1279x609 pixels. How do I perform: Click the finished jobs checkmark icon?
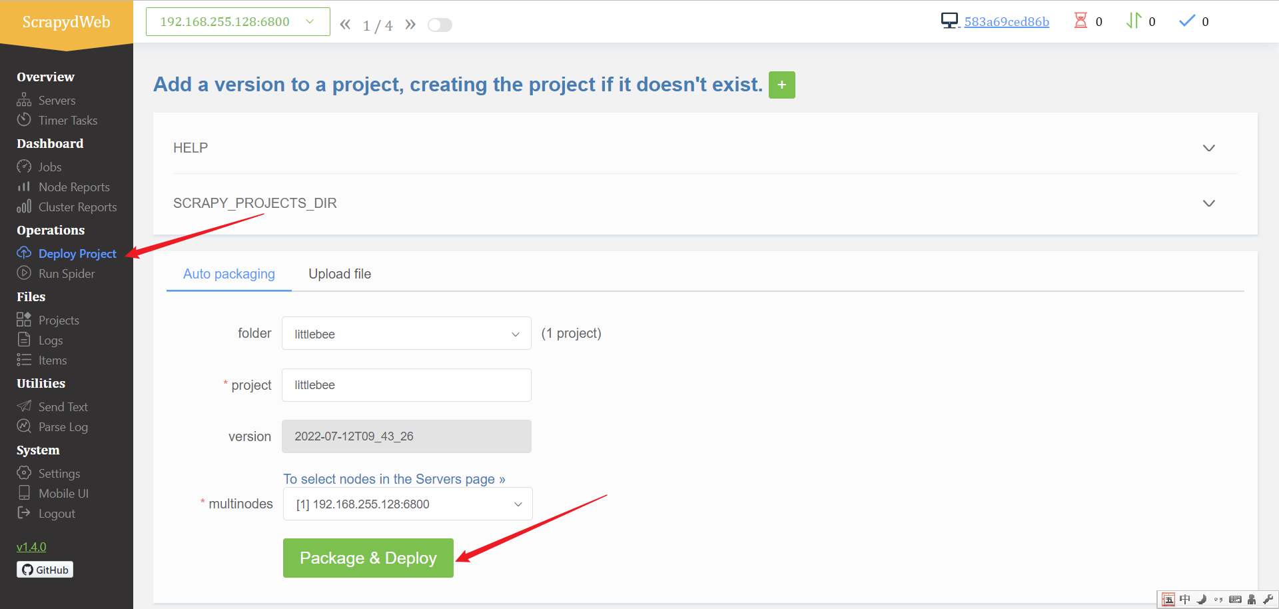tap(1186, 21)
